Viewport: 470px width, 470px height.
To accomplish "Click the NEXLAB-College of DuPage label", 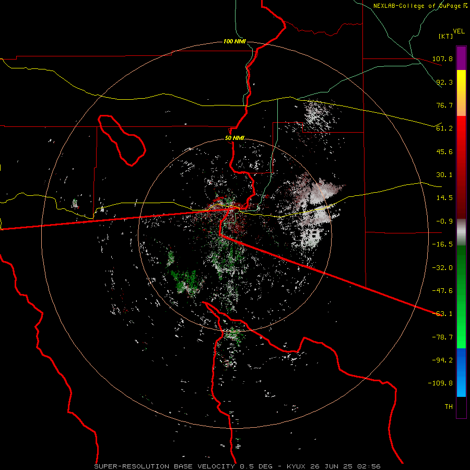I will click(x=418, y=6).
